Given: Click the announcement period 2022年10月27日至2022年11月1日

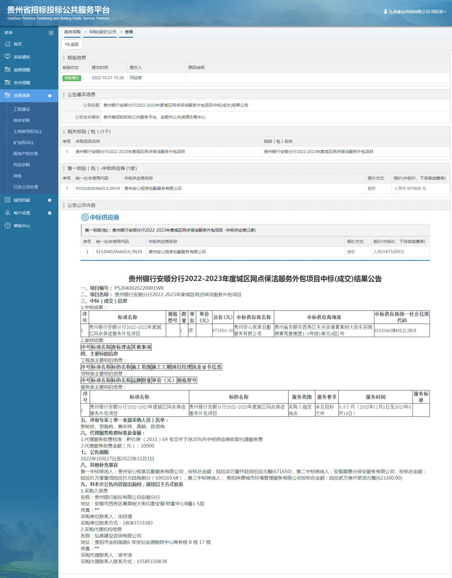Looking at the screenshot, I should coord(118,459).
